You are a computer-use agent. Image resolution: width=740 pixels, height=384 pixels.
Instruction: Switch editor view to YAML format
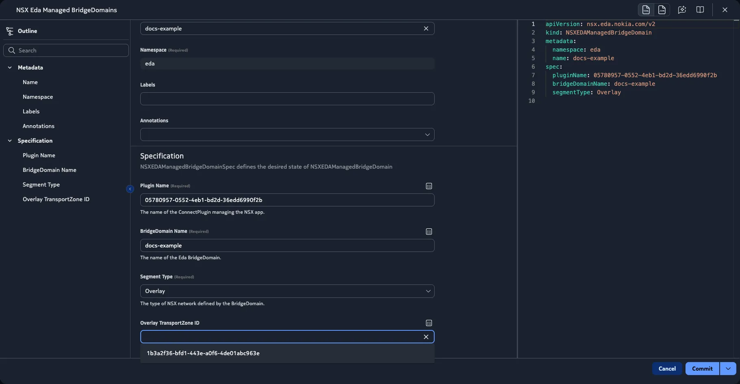646,10
